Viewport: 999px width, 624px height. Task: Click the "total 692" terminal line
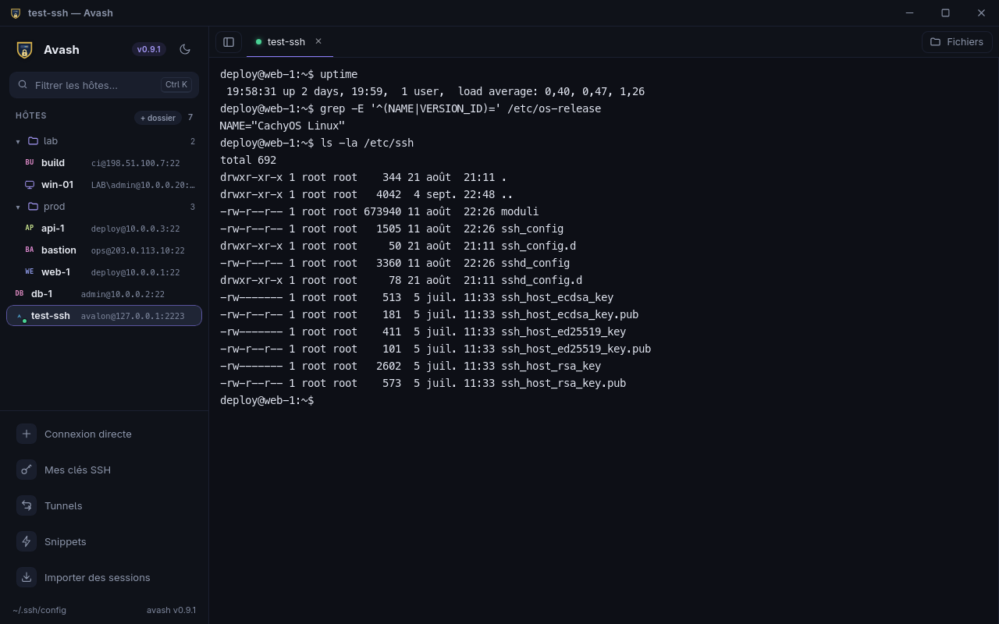click(248, 160)
